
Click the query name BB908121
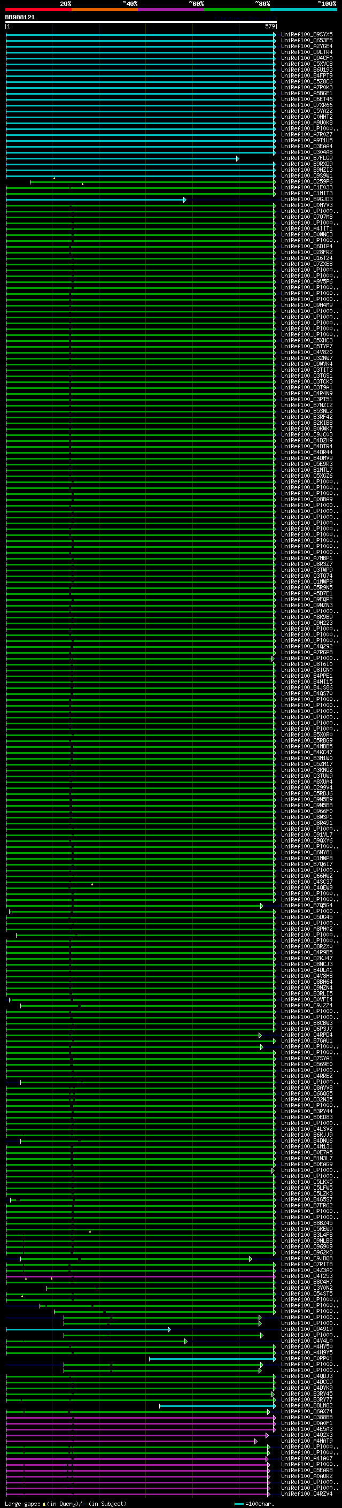[x=20, y=17]
